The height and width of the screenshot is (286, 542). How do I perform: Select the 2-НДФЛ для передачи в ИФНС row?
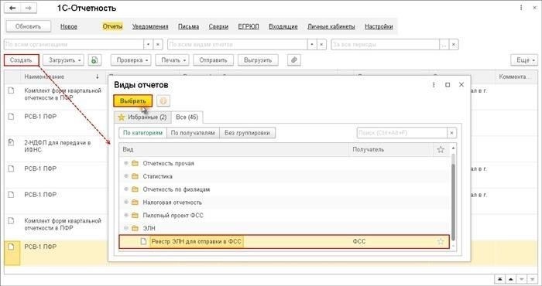click(x=57, y=146)
